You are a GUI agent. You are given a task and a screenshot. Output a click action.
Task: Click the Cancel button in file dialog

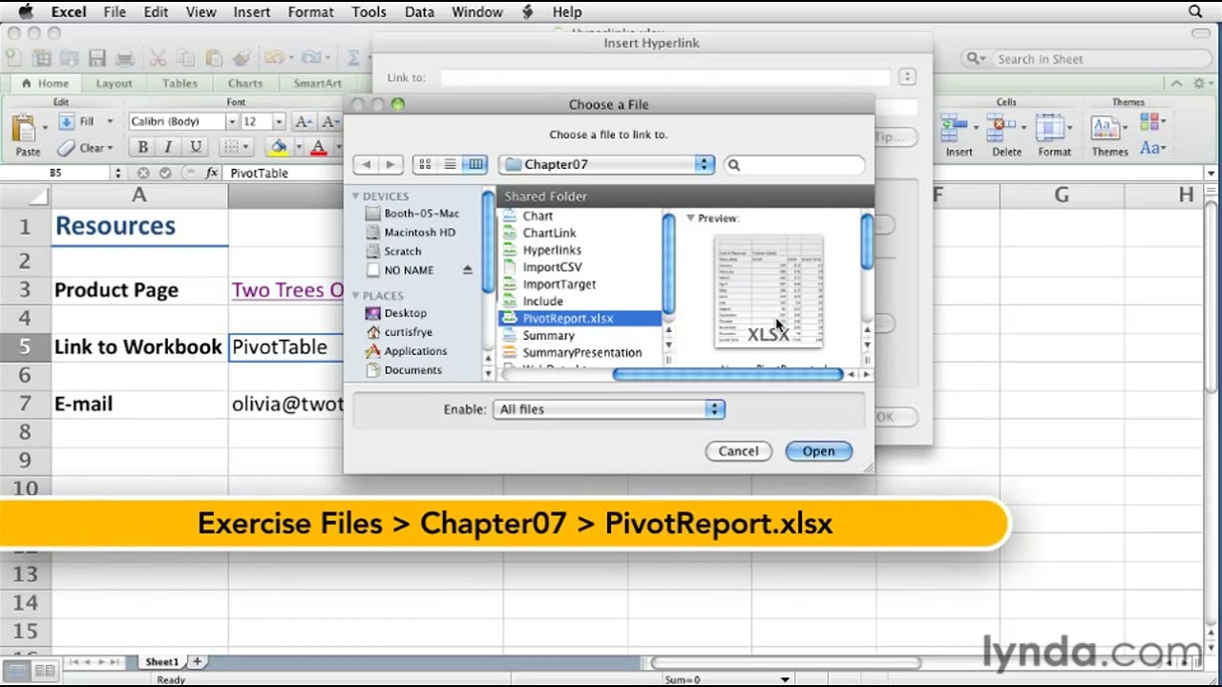738,451
